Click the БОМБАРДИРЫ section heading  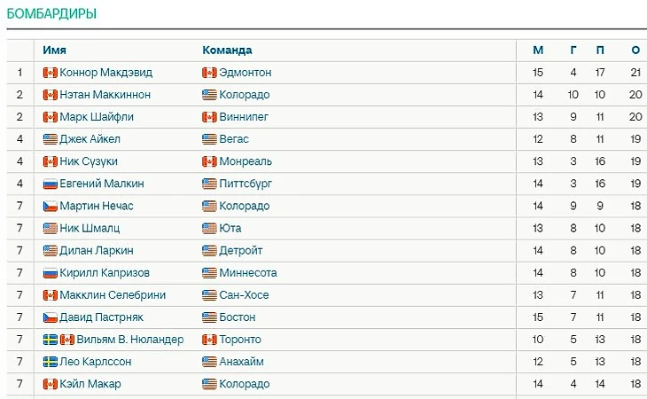(x=52, y=13)
